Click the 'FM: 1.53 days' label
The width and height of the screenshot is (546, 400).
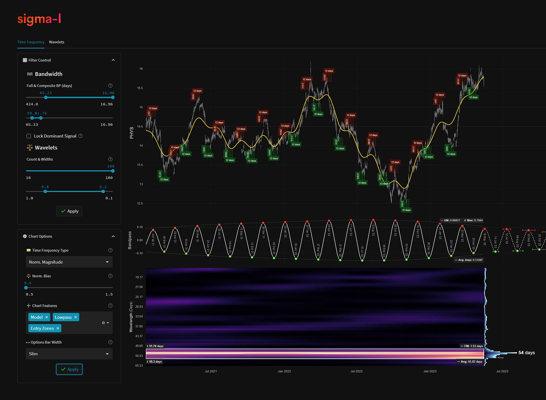[472, 346]
